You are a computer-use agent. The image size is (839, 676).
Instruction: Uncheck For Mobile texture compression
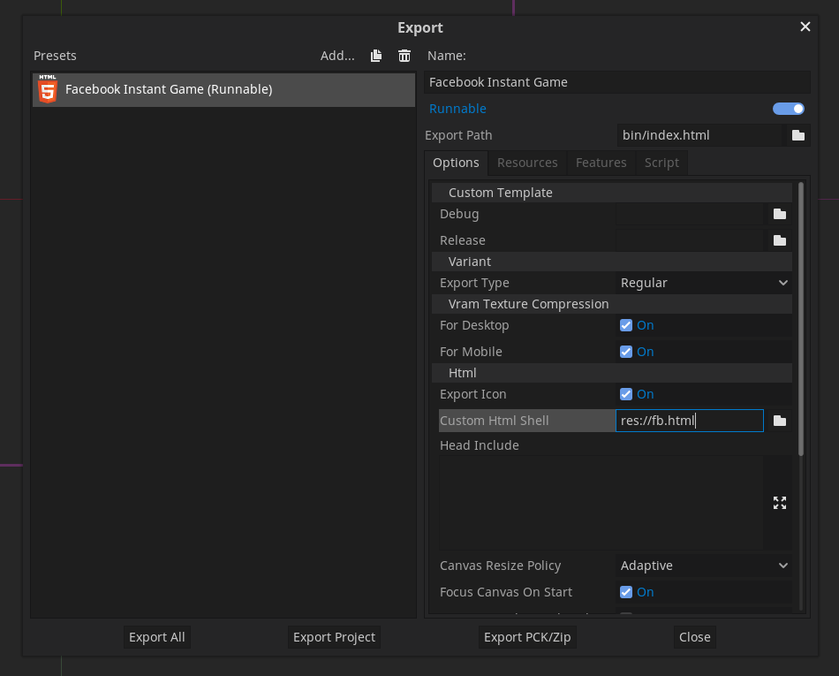625,352
